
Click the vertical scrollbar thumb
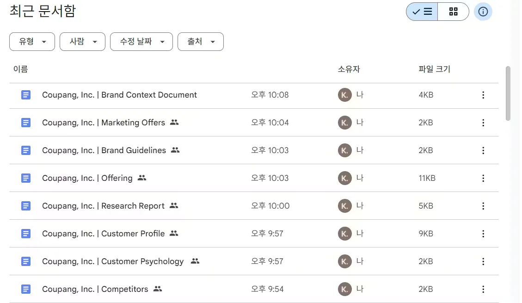click(x=508, y=93)
